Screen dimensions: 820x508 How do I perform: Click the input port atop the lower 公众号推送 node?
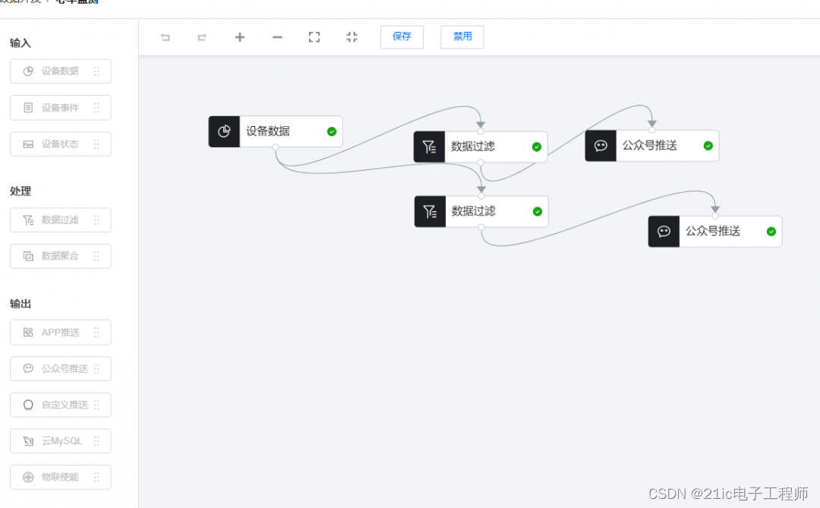point(715,216)
